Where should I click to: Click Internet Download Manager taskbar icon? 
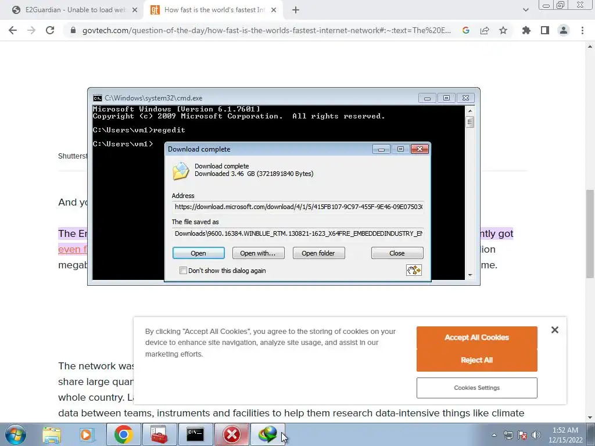(x=268, y=434)
